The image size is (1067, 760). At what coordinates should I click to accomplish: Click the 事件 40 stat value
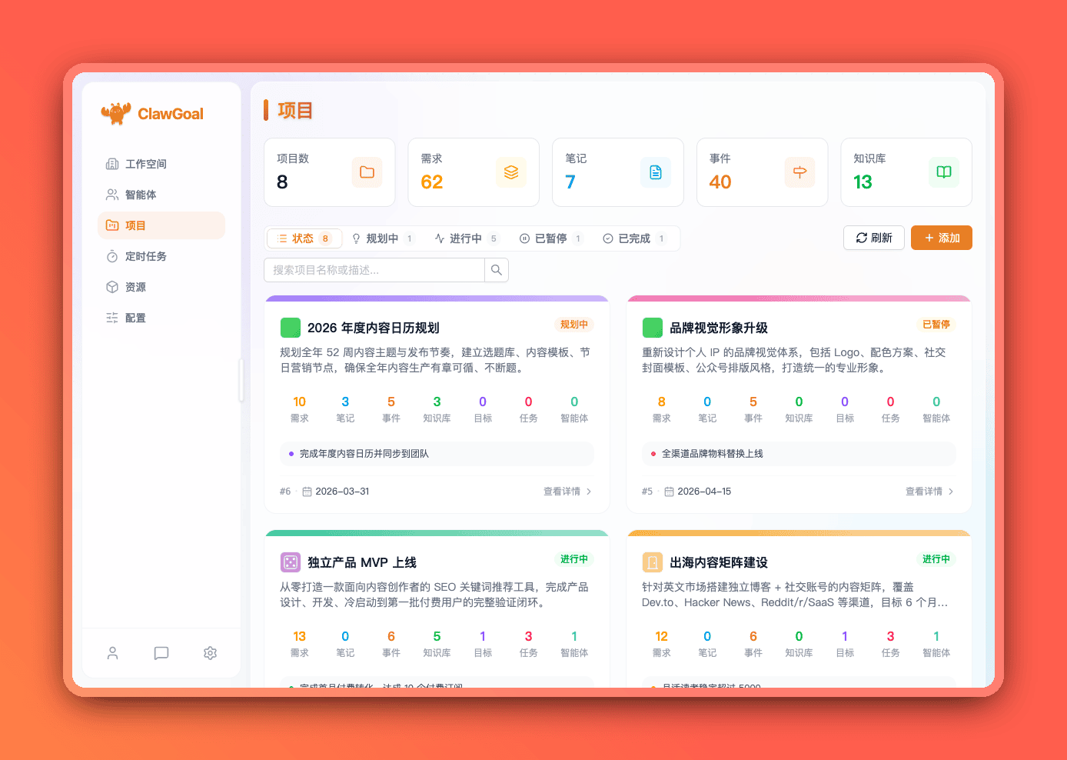pos(720,182)
